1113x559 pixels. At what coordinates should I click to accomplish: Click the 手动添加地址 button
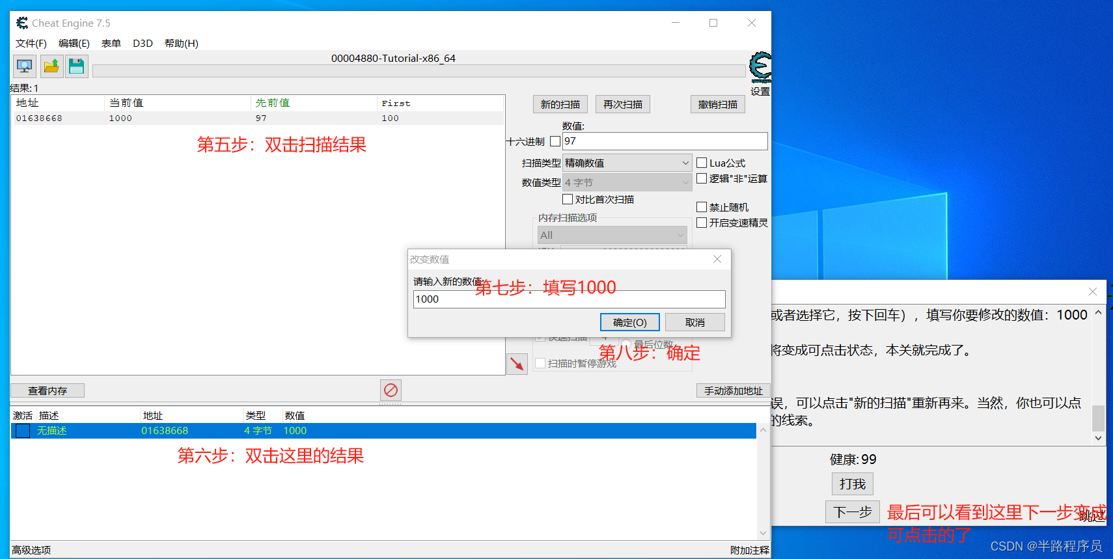(734, 390)
